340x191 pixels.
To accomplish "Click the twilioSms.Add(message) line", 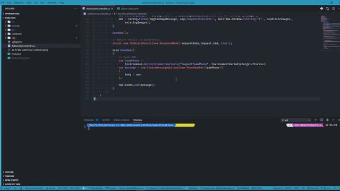I will point(137,85).
